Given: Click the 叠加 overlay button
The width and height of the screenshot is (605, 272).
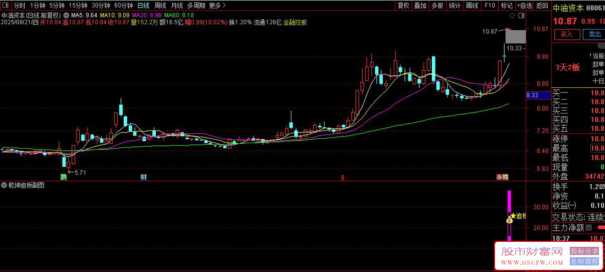Looking at the screenshot, I should pos(420,5).
